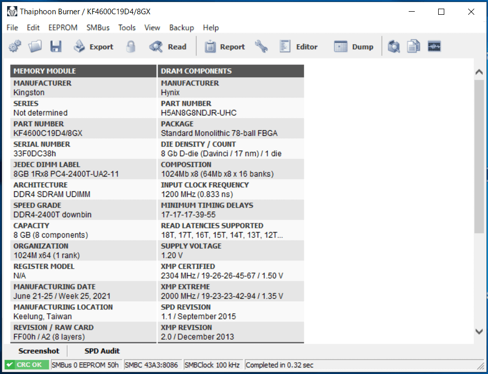488x374 pixels.
Task: Click the wrench tool icon
Action: 261,47
